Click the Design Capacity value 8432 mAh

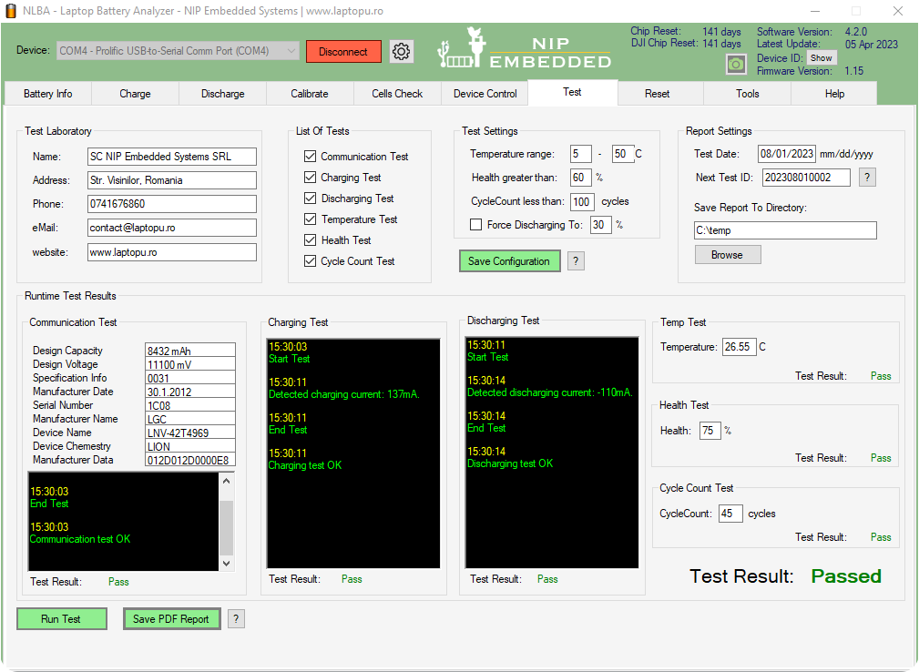click(x=189, y=351)
